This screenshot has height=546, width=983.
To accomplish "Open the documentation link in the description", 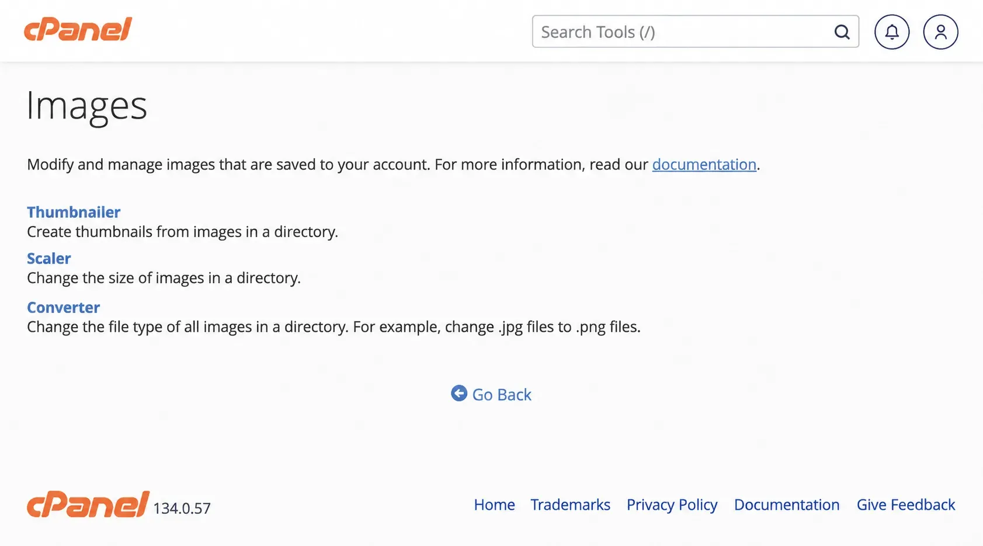I will coord(704,165).
